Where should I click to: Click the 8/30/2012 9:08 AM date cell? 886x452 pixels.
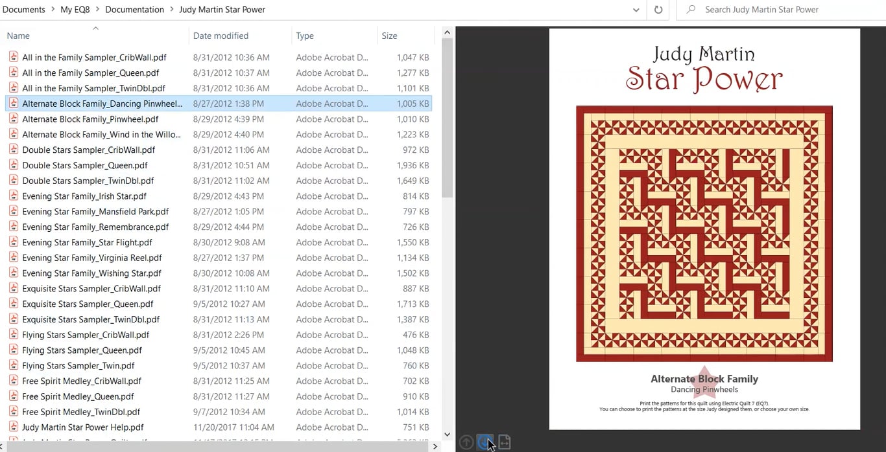(229, 242)
